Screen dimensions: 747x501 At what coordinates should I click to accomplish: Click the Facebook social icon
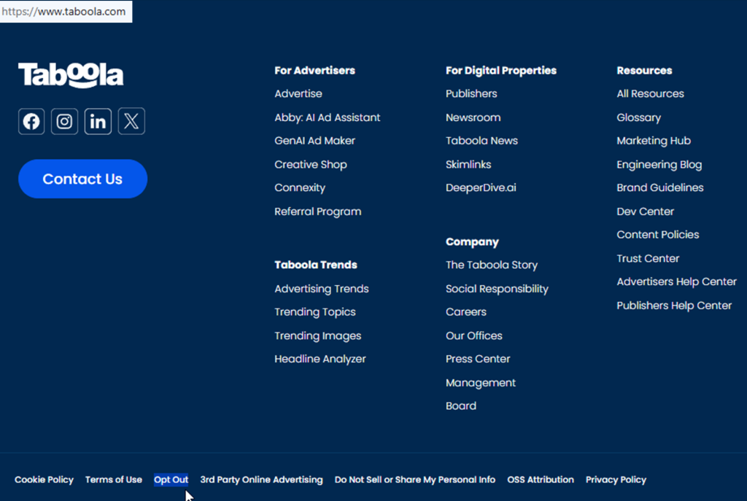pyautogui.click(x=31, y=121)
